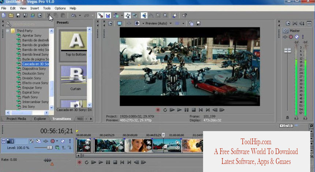The width and height of the screenshot is (315, 172).
Task: Click the Save As icon
Action: click(x=25, y=15)
